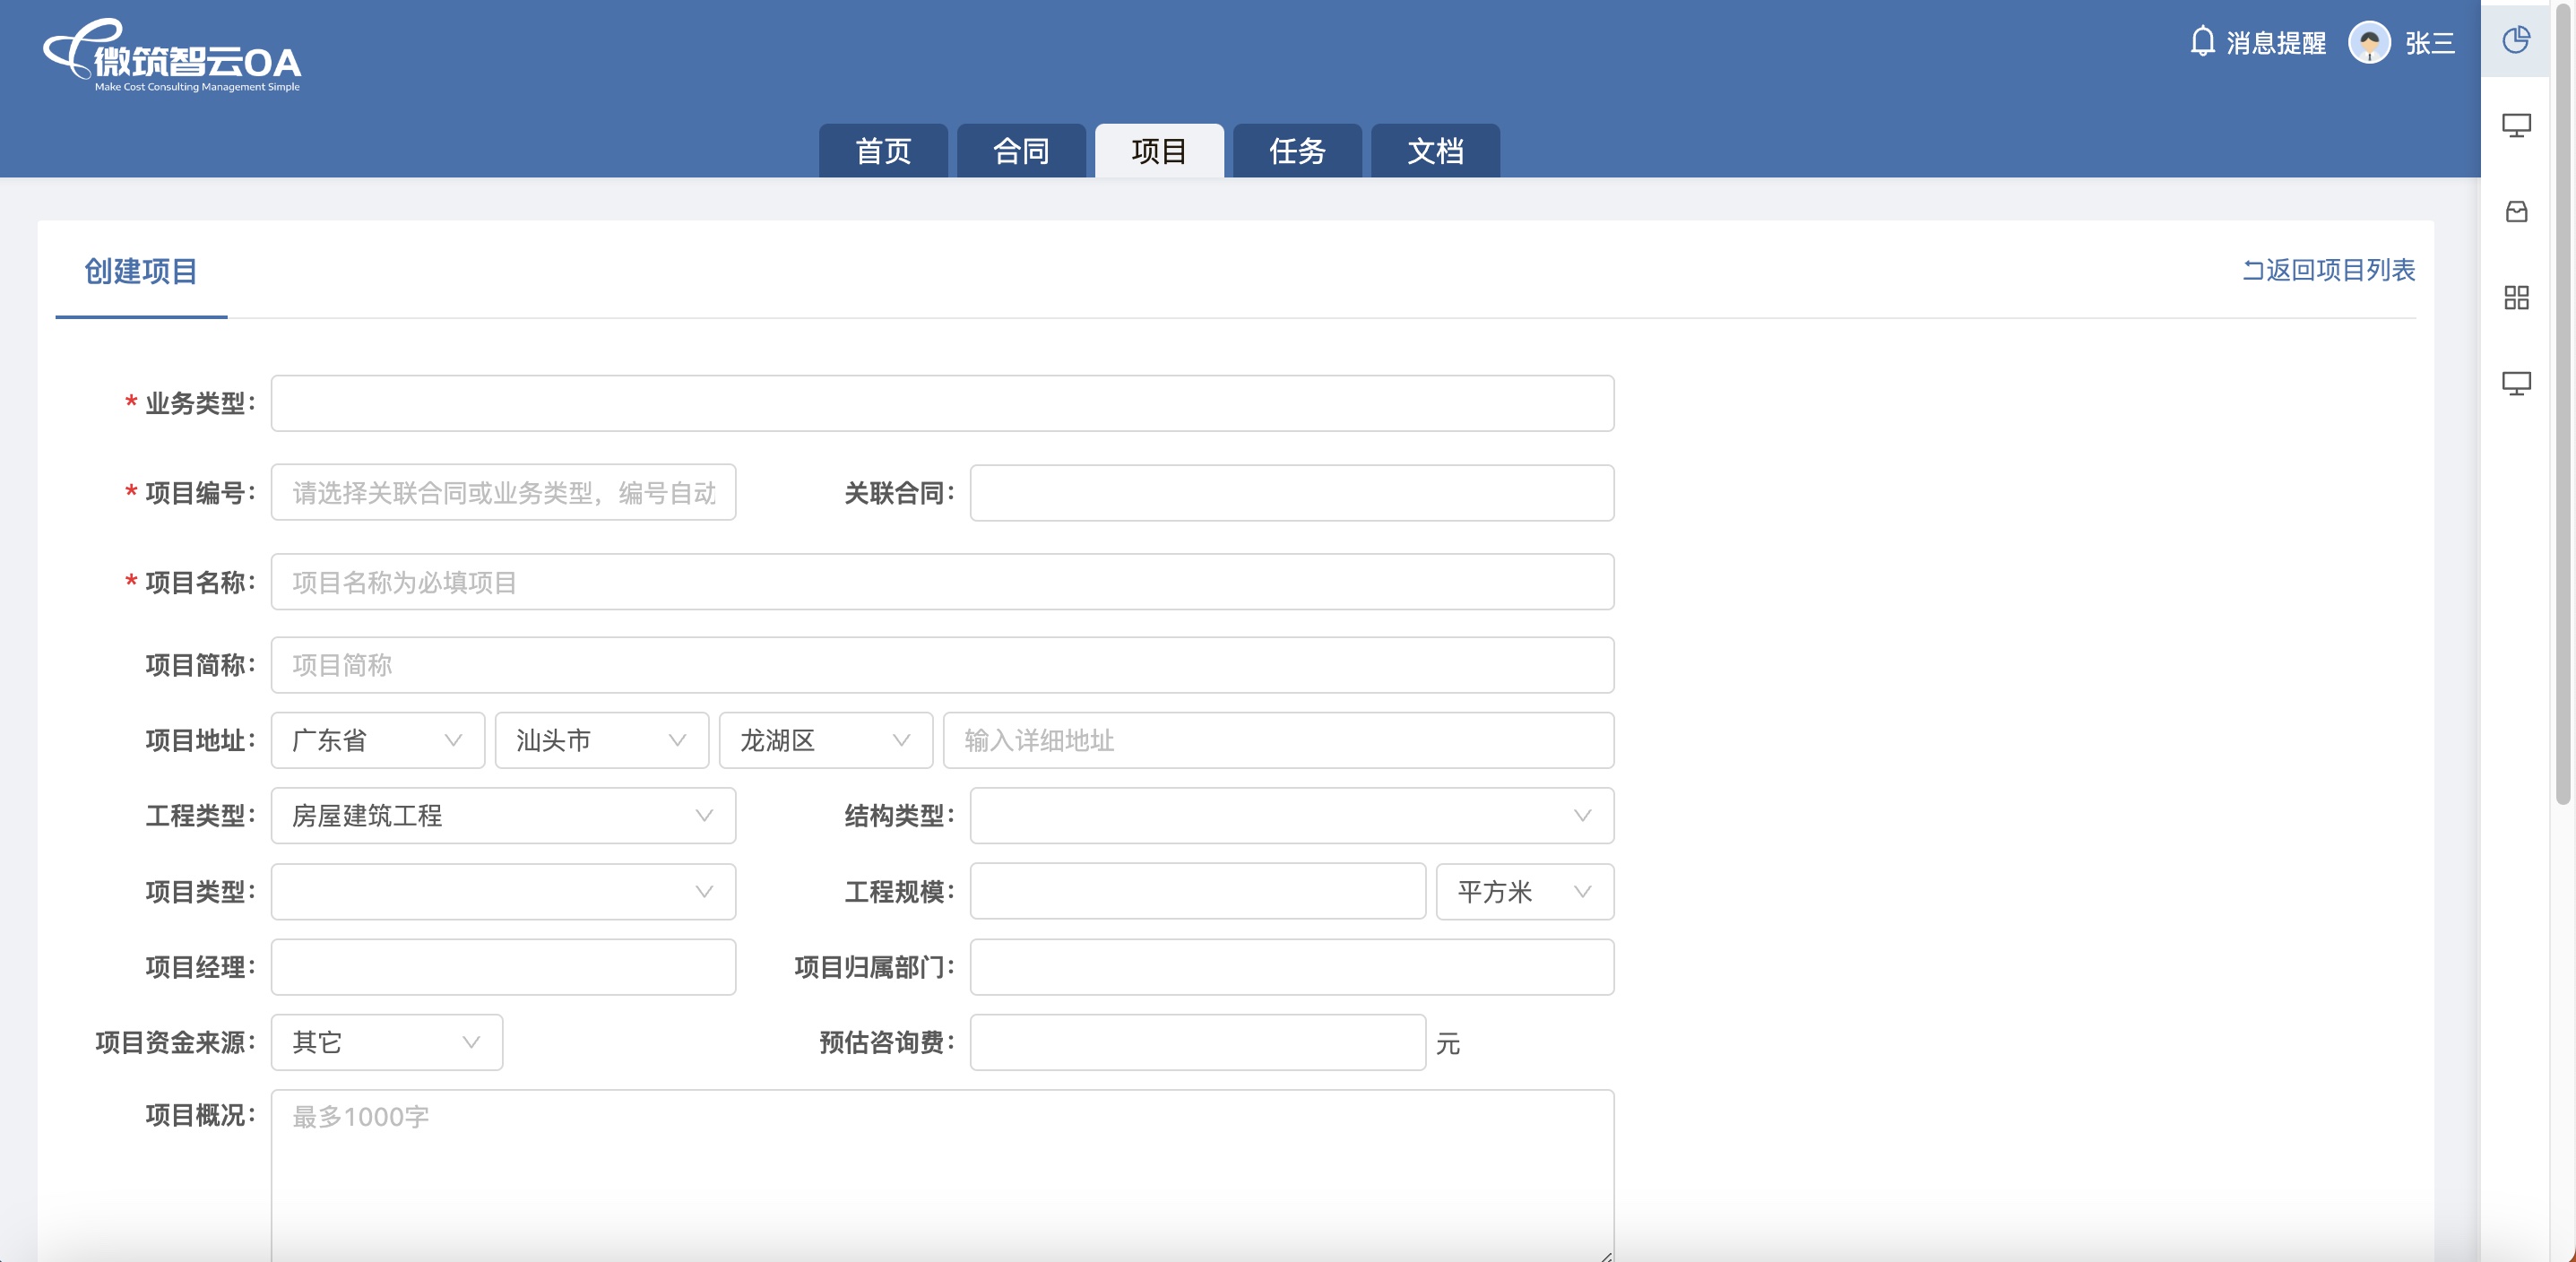Viewport: 2576px width, 1262px height.
Task: Switch to the 任务 tab
Action: pos(1296,151)
